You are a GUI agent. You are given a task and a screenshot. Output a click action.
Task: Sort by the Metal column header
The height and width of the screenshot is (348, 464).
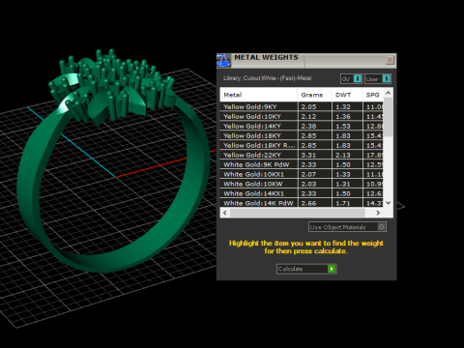pyautogui.click(x=258, y=95)
